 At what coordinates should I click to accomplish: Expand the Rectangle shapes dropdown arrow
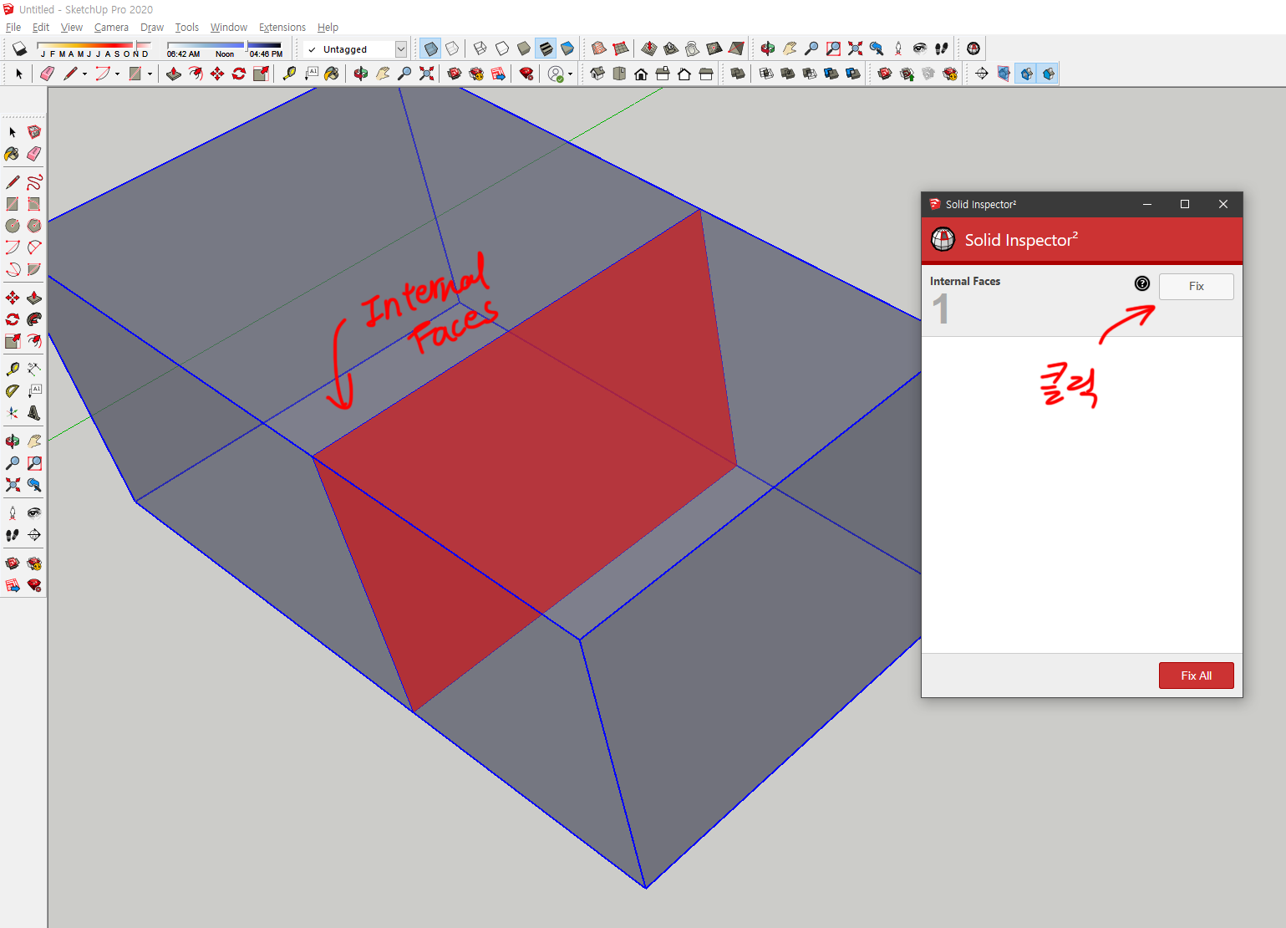(150, 74)
